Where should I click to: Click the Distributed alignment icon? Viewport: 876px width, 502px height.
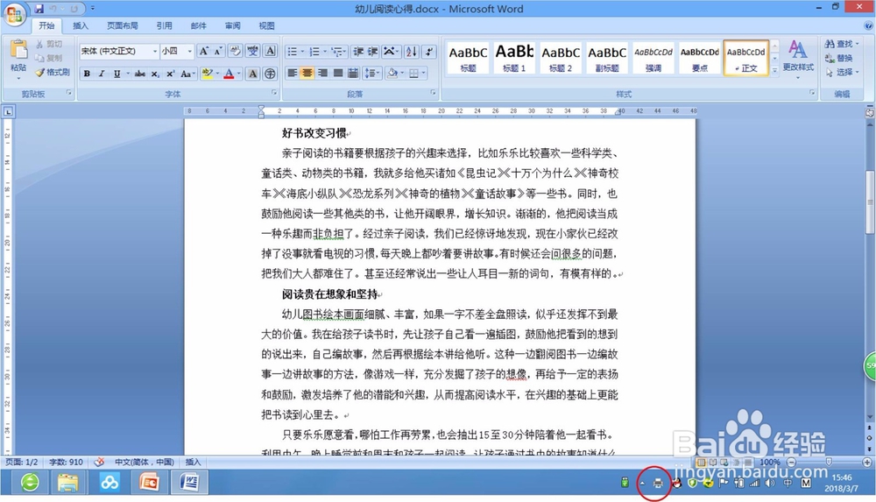pos(352,74)
